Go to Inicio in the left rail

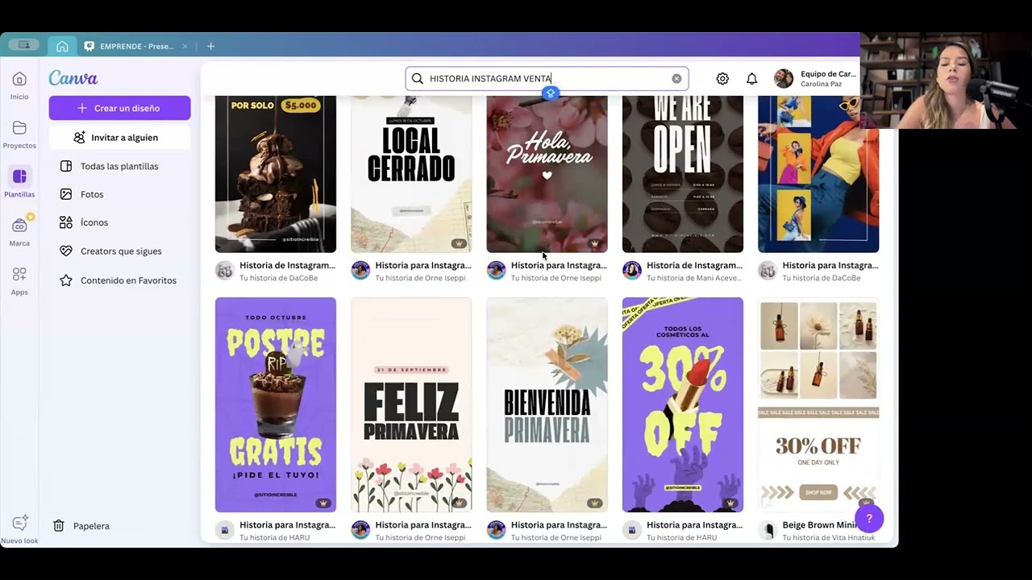[19, 85]
